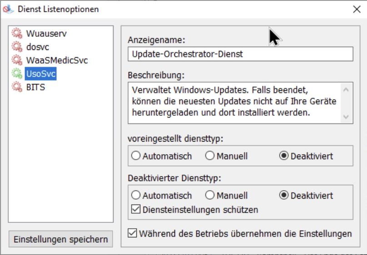Uncheck Während des Betriebs übernehmen die Einstellungen
367x255 pixels.
[x=132, y=234]
